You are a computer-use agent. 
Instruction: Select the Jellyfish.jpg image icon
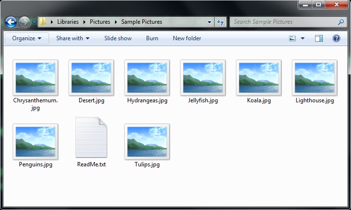click(x=203, y=78)
